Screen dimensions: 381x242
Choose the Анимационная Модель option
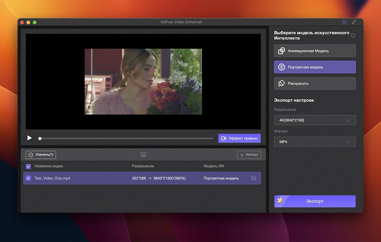(314, 51)
